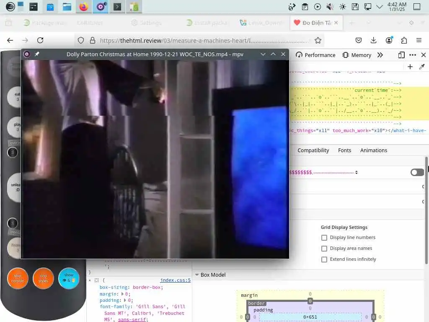
Task: Enable Display line numbers checkbox
Action: [324, 238]
